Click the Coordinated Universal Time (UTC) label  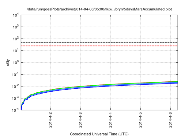tap(99, 134)
